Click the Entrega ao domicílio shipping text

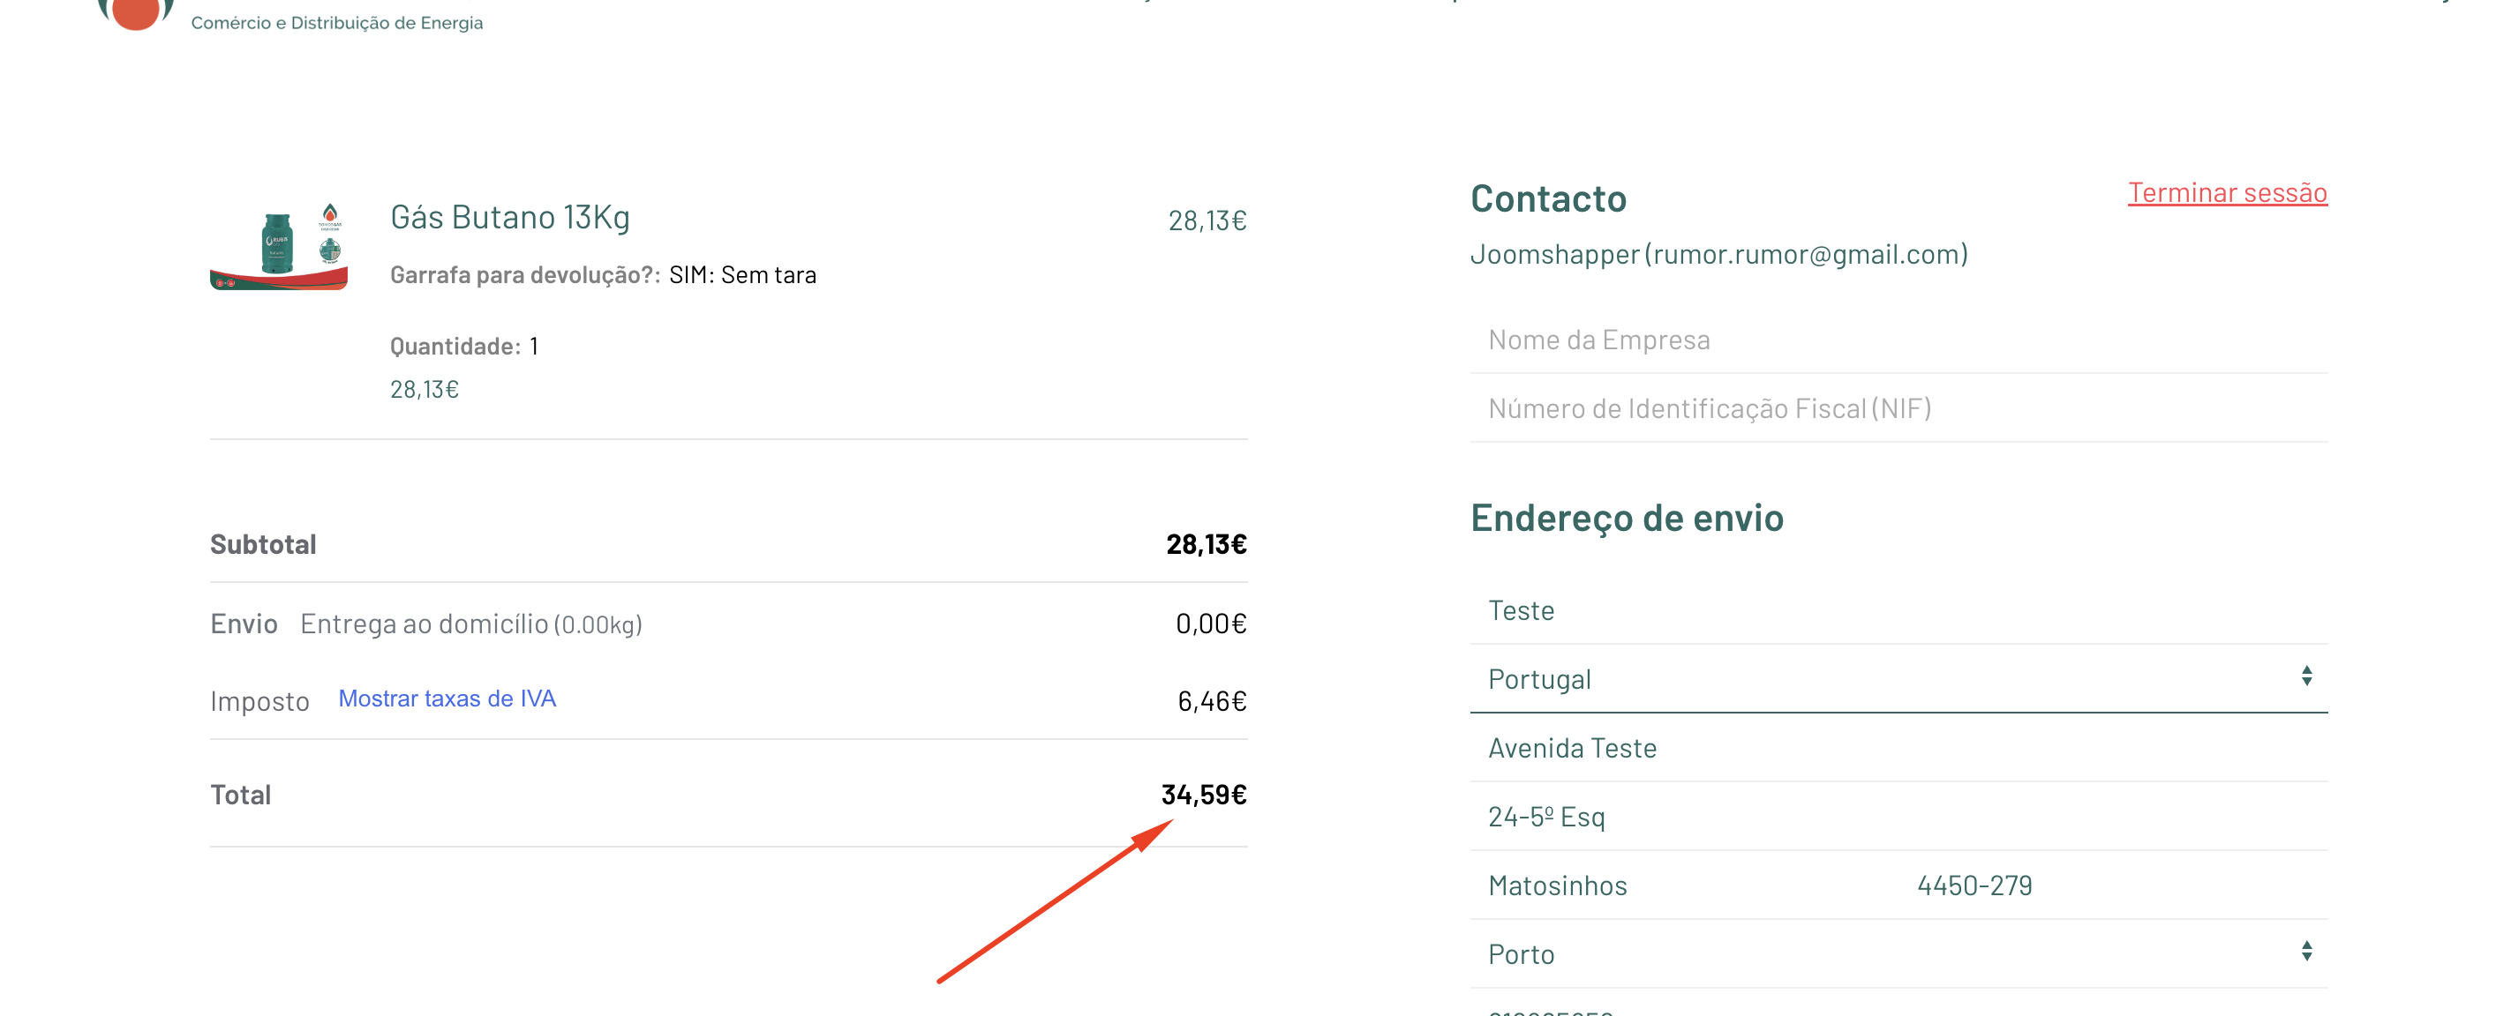tap(471, 624)
